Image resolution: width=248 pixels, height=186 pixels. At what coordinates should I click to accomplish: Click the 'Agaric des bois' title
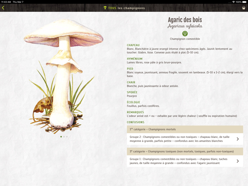click(x=185, y=20)
